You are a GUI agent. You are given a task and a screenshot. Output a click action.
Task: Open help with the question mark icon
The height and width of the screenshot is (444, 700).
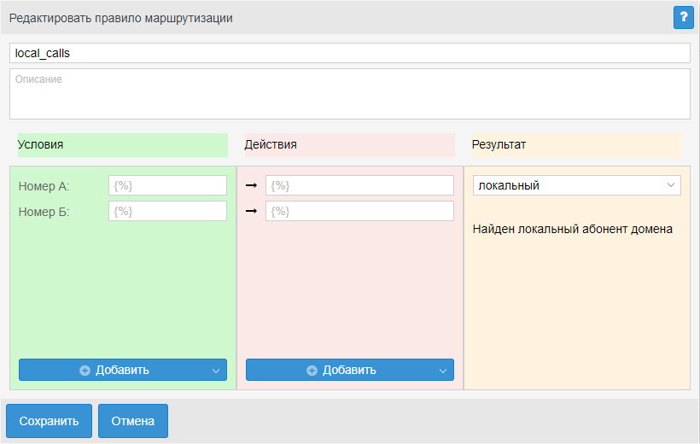(x=683, y=17)
